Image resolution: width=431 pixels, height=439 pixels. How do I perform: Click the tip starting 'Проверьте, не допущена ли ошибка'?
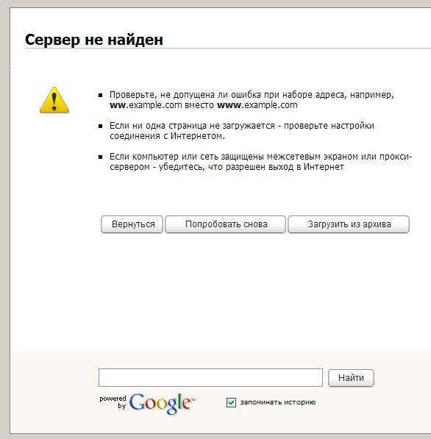[252, 100]
